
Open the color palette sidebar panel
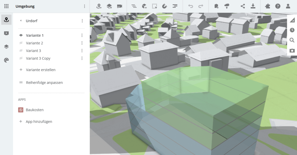pyautogui.click(x=6, y=60)
